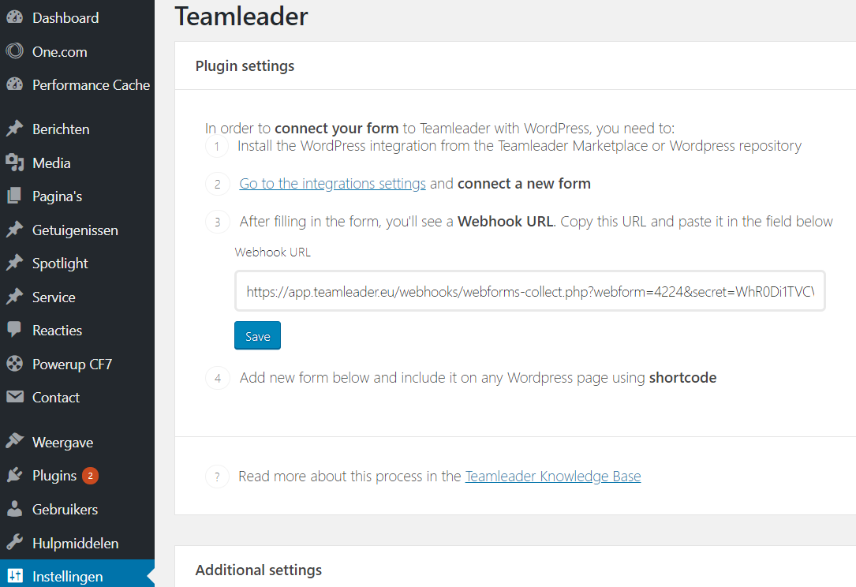Click the Spotlight pin icon
Viewport: 856px width, 587px height.
(x=15, y=264)
